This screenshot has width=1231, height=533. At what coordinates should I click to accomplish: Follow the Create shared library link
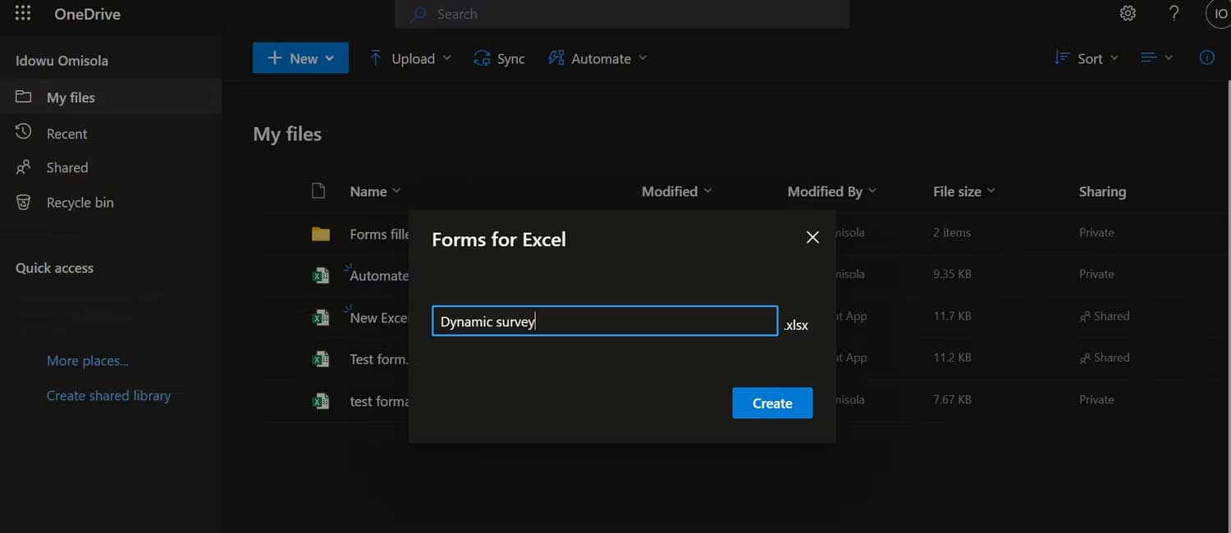coord(108,395)
